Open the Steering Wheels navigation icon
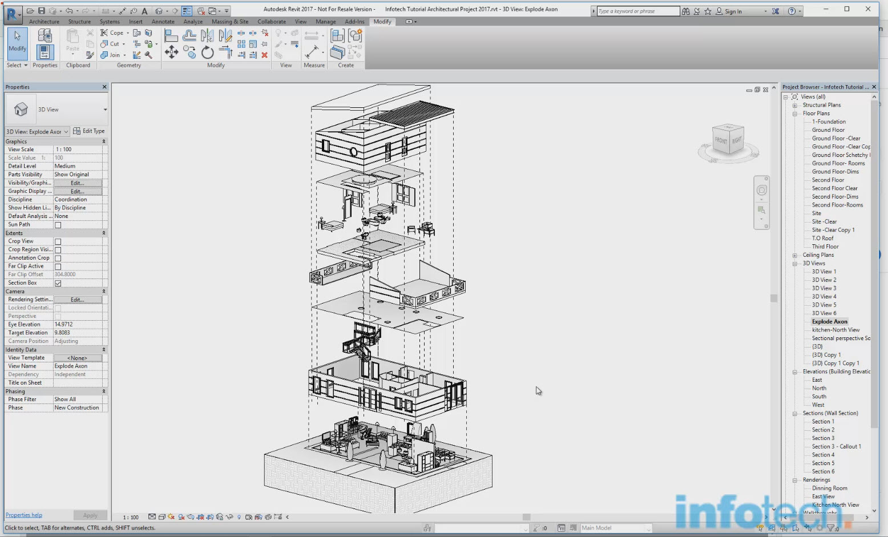The image size is (888, 537). point(762,191)
